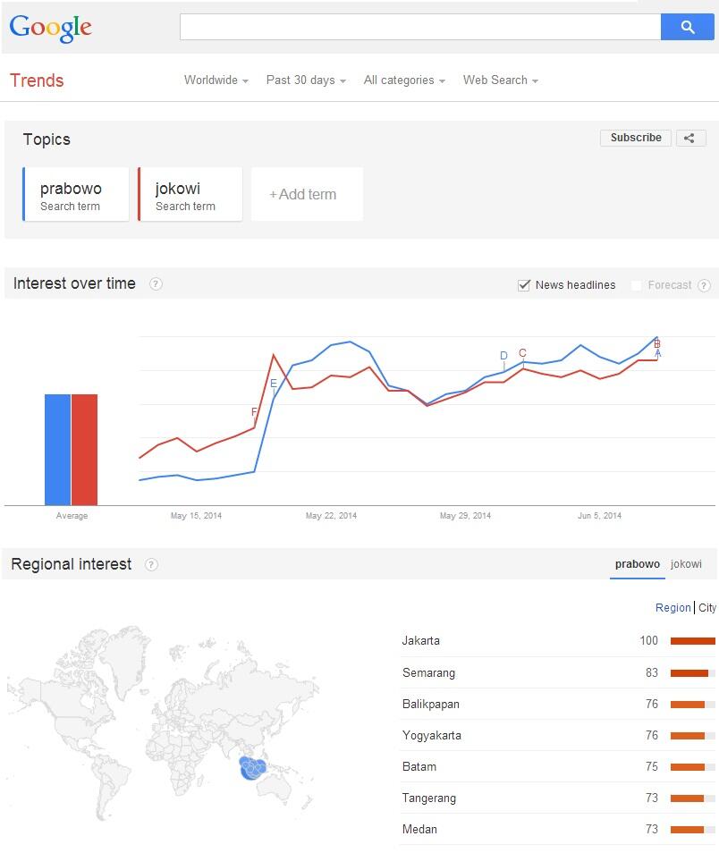Click the Subscribe button
The image size is (719, 853).
click(635, 138)
